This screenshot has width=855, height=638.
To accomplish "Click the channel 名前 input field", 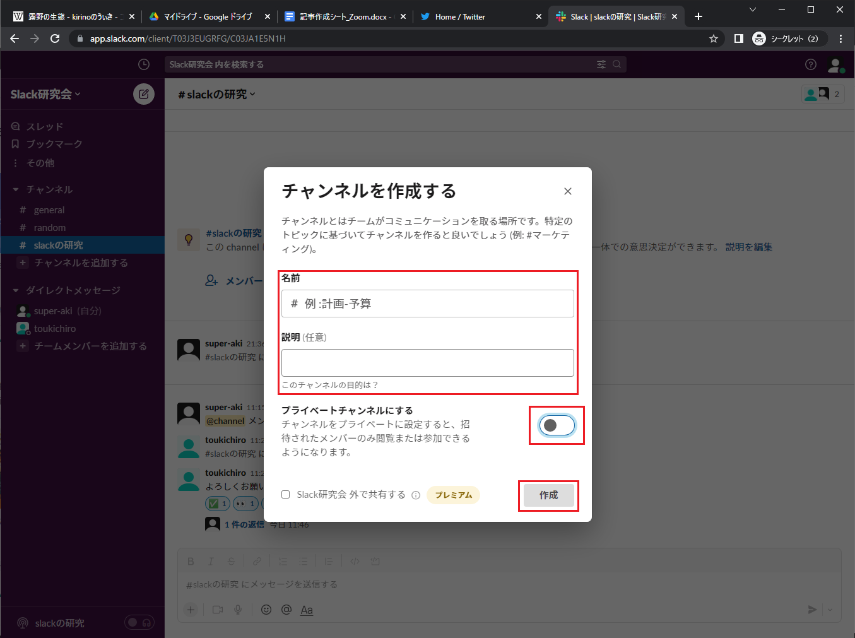I will point(428,304).
